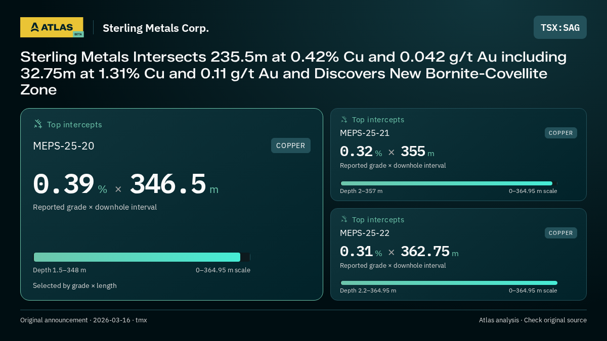Click 'Reported grade × downhole interval' under 0.39

pyautogui.click(x=95, y=207)
